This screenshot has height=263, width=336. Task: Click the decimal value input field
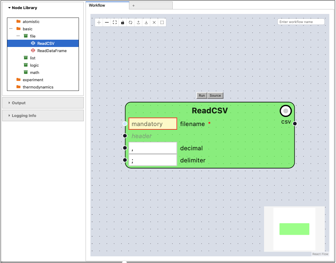click(153, 148)
